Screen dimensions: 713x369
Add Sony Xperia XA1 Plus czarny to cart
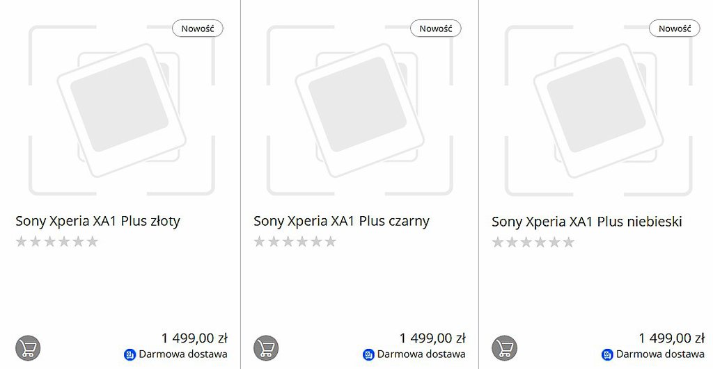point(266,347)
